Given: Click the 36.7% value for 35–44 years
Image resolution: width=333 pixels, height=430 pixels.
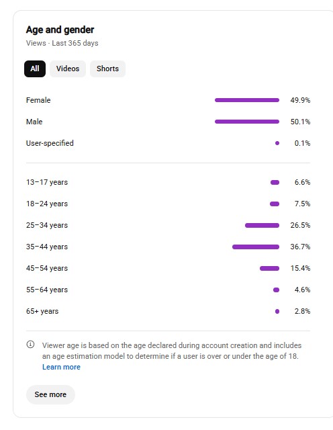Looking at the screenshot, I should pos(300,247).
